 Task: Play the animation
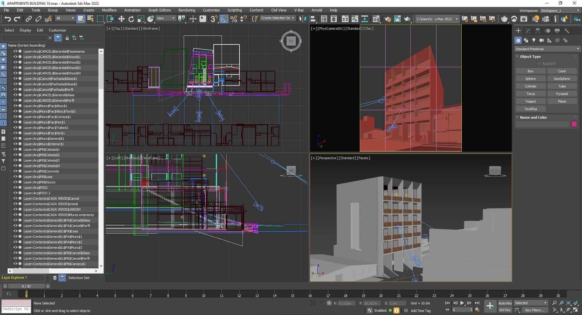coord(462,303)
